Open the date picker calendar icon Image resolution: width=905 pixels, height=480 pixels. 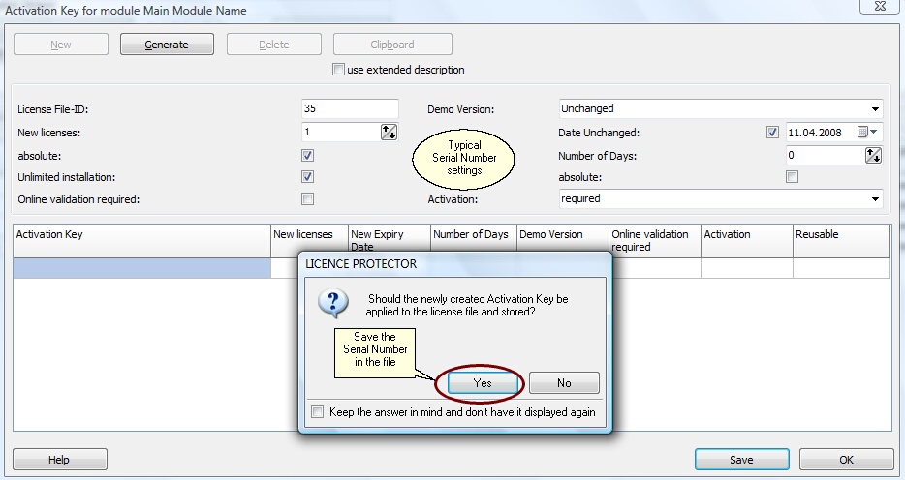861,133
